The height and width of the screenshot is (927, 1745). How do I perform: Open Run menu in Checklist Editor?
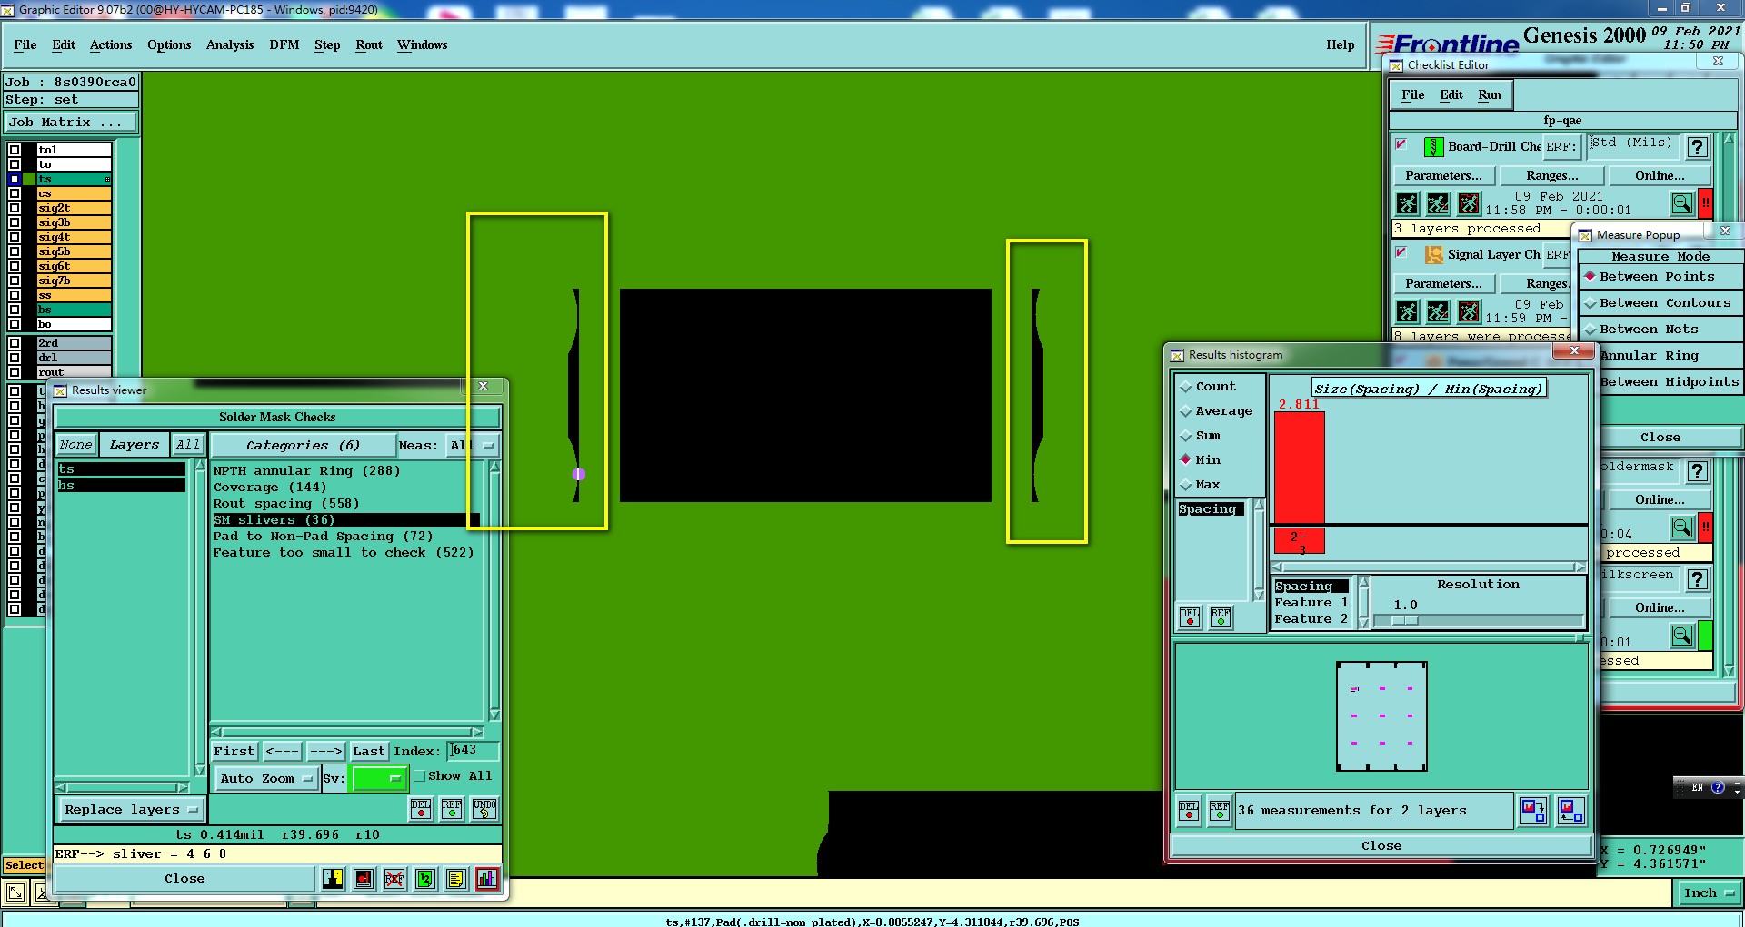coord(1490,95)
